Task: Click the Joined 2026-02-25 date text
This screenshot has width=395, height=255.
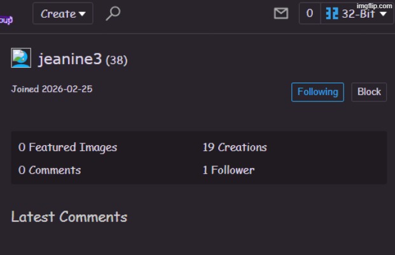Action: pos(52,89)
